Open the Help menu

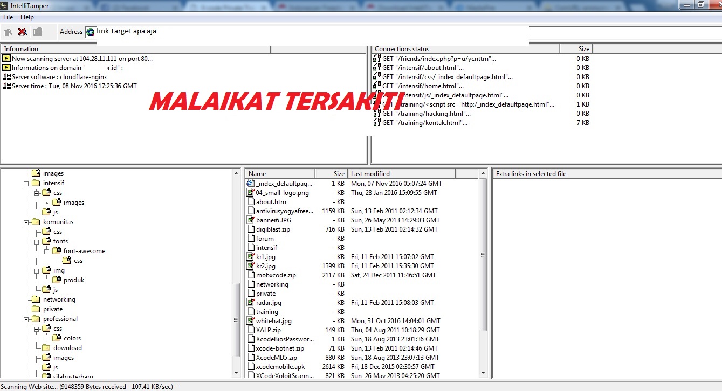click(27, 17)
